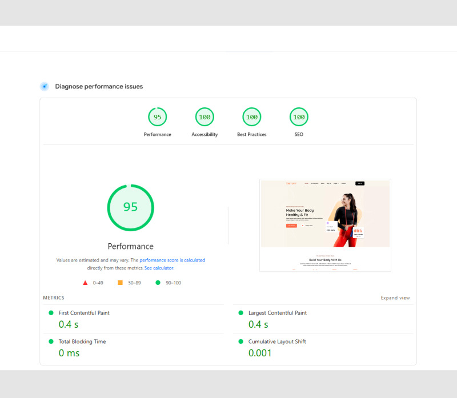Click the green circle 90–100 legend icon
Screen dimensions: 457x398
(x=158, y=283)
